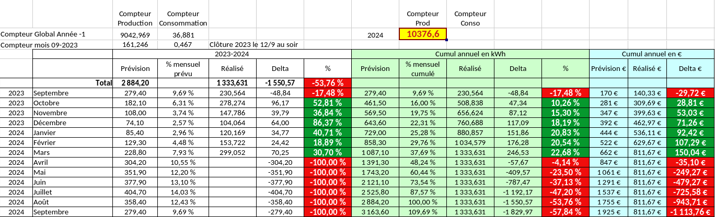This screenshot has height=217, width=715.
Task: Click the Cumul annuel en kWh header
Action: click(470, 54)
